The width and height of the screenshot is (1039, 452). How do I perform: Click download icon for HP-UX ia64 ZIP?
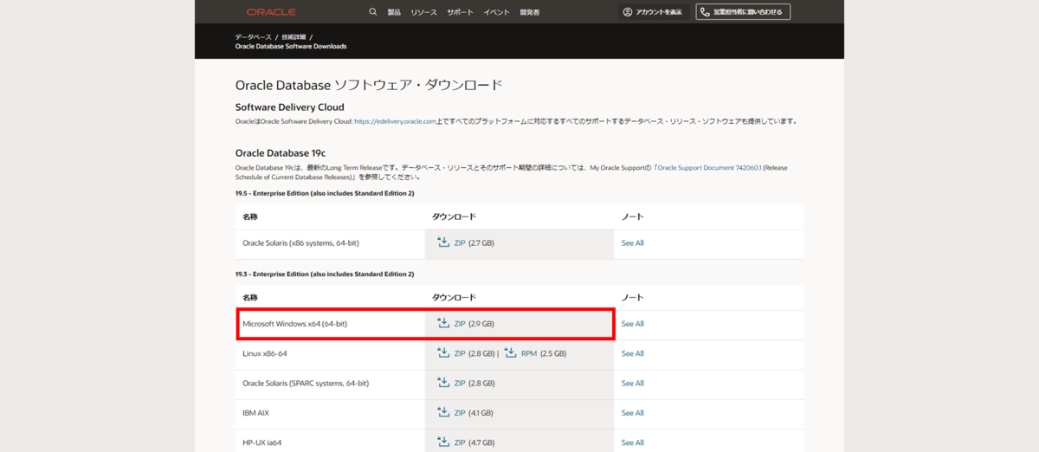pos(443,442)
